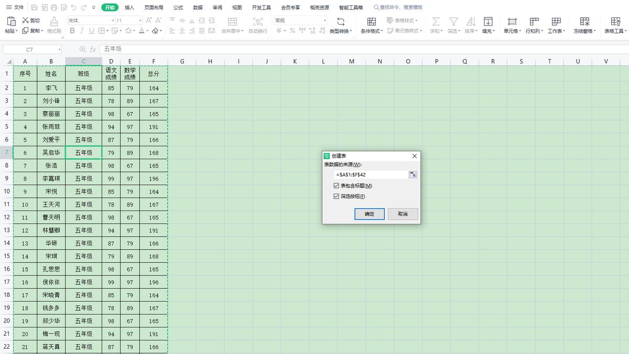629x354 pixels.
Task: Expand the 常规 number format dropdown
Action: point(324,20)
